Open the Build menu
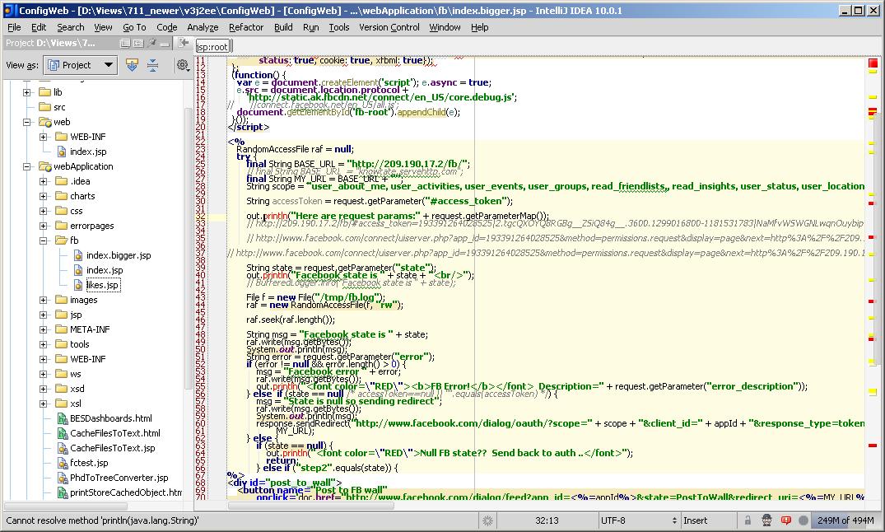This screenshot has height=532, width=885. 283,27
